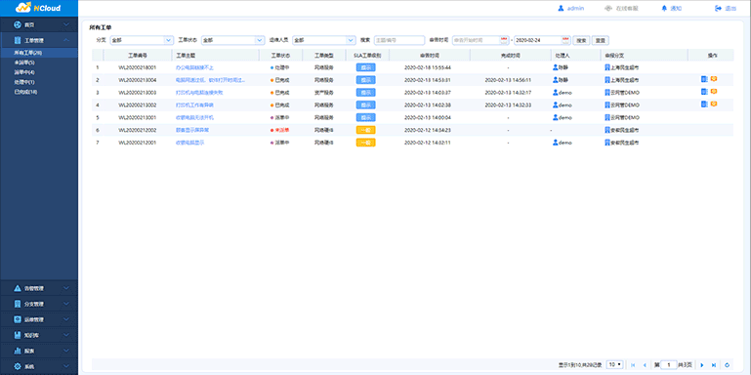751x375 pixels.
Task: Jump to last page arrow
Action: pos(714,365)
